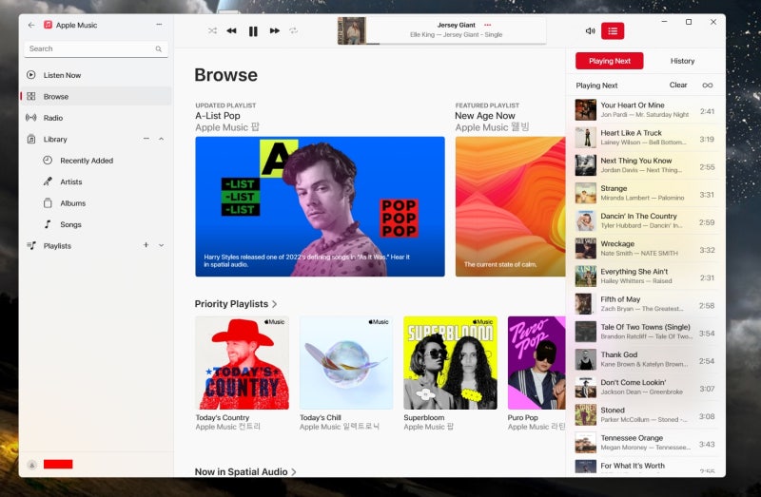Open the Puro Pop playlist cover

(x=537, y=363)
